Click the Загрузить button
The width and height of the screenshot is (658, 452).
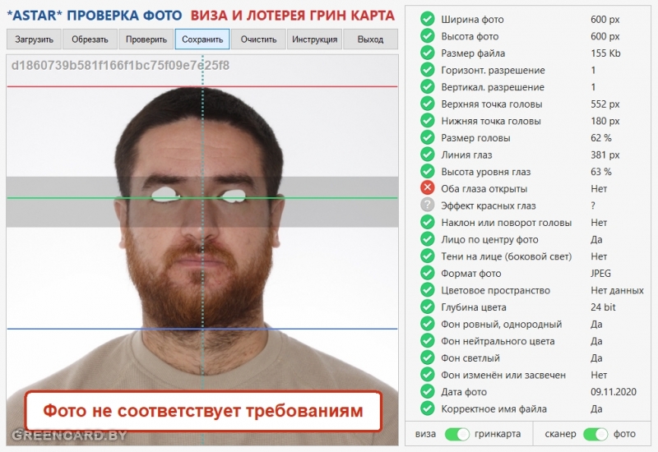pos(34,39)
